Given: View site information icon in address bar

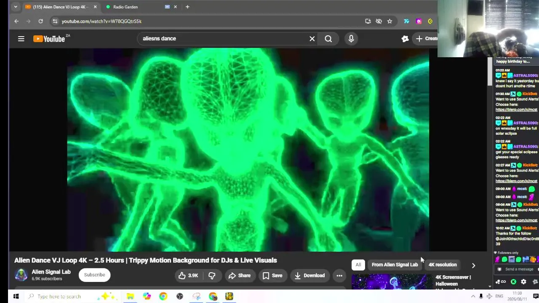Looking at the screenshot, I should click(x=55, y=21).
